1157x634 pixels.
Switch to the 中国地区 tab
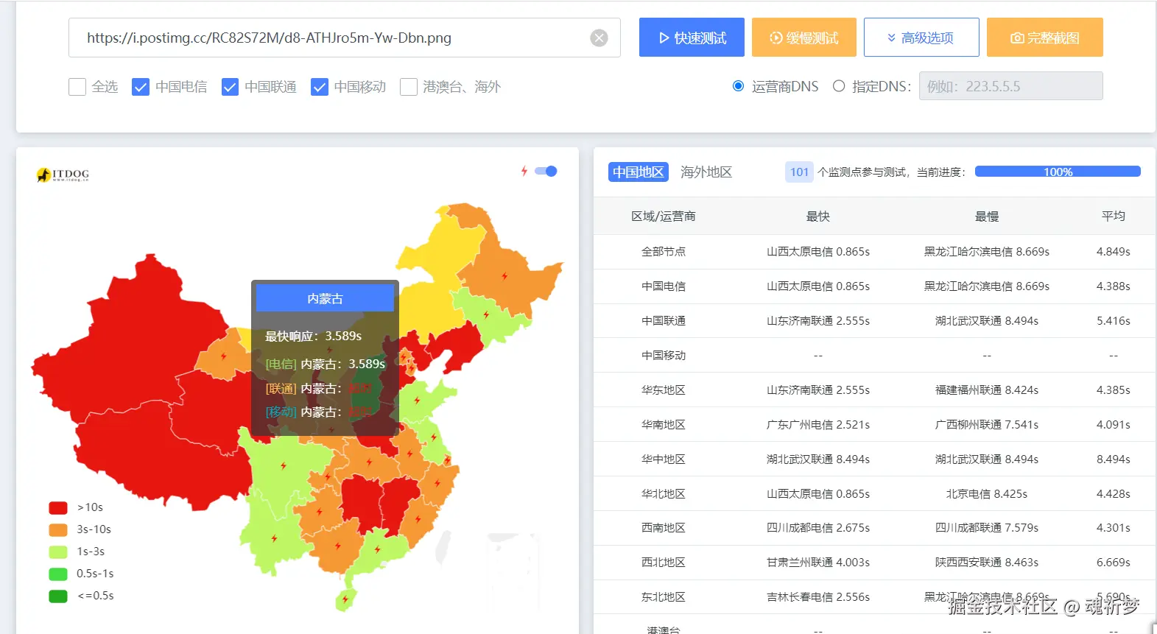[x=638, y=172]
